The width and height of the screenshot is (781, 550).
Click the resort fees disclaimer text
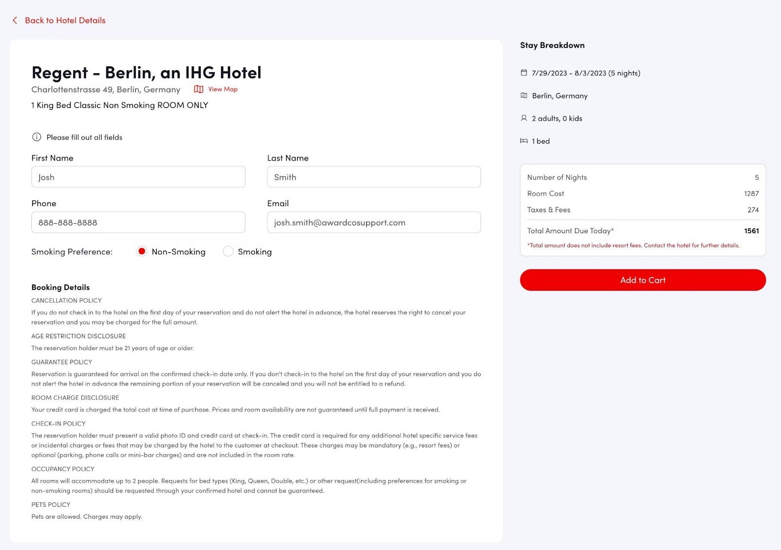[633, 245]
